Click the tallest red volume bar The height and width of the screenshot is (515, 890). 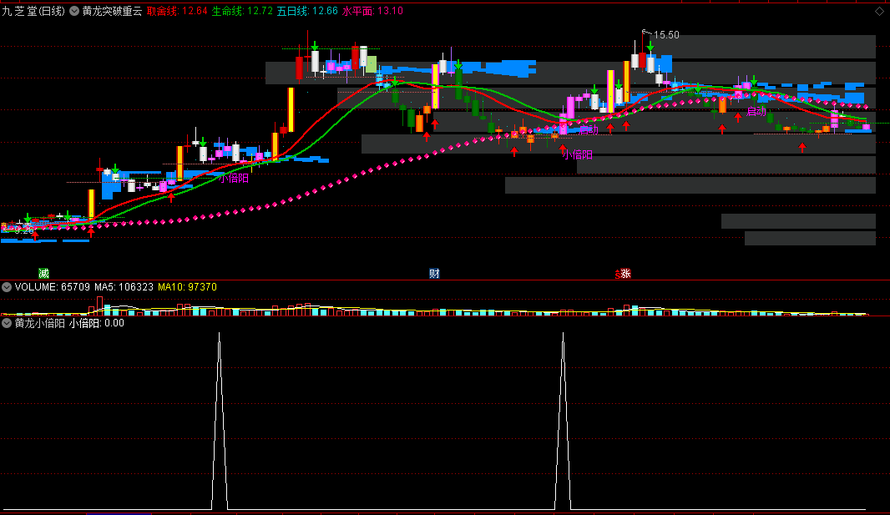100,305
